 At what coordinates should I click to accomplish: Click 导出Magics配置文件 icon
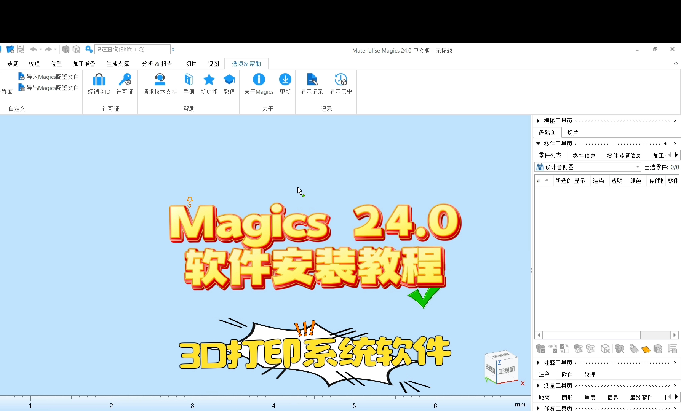pos(22,88)
